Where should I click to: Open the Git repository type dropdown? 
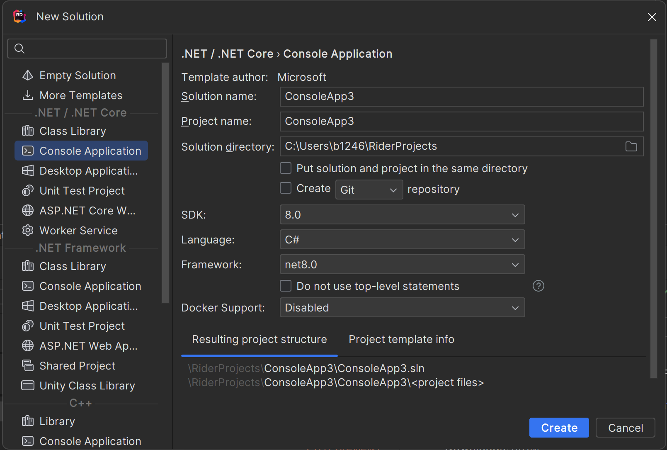pyautogui.click(x=369, y=190)
